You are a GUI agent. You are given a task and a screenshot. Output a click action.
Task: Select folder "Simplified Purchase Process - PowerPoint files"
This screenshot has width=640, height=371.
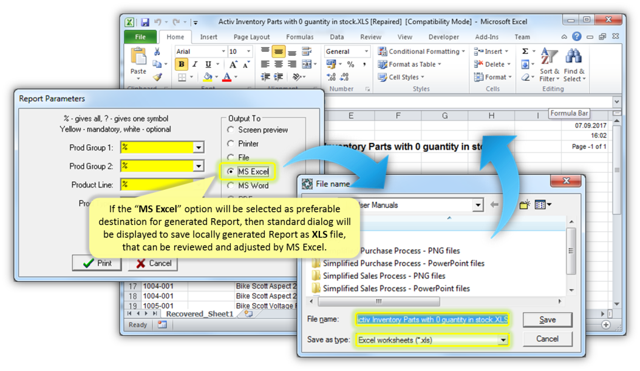click(x=403, y=263)
